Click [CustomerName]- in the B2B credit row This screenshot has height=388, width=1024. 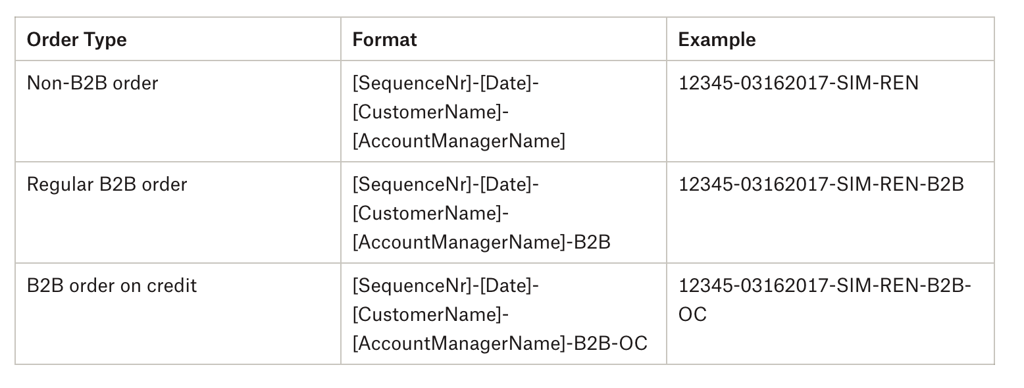(x=430, y=314)
